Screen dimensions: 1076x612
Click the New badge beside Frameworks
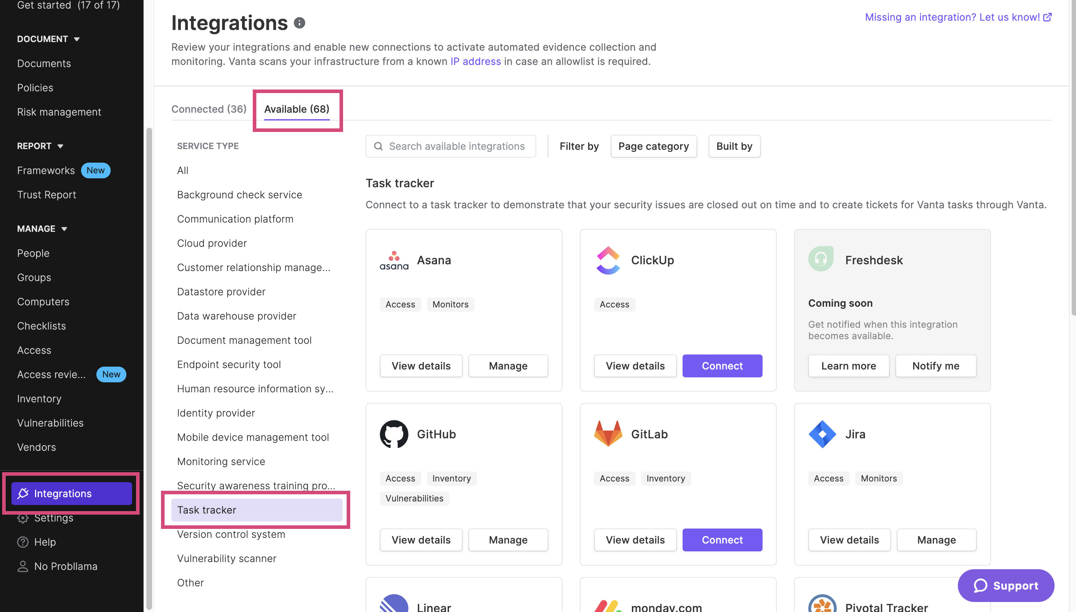click(95, 170)
